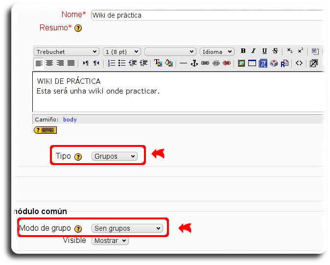Open the Idioma language dropdown
This screenshot has height=265, width=330.
(x=217, y=52)
